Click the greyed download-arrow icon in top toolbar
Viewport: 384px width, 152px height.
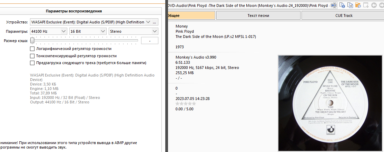[x=366, y=5]
